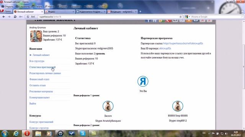Bookmark page with the star icon

180,17
